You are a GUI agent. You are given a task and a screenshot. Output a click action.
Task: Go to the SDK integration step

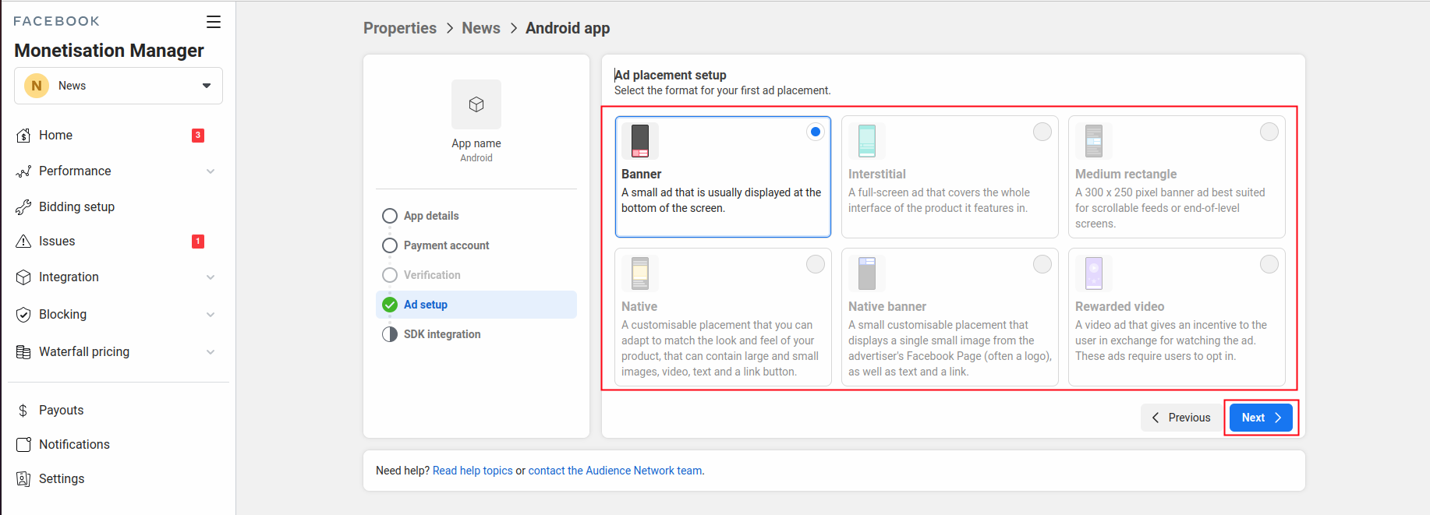click(x=441, y=334)
